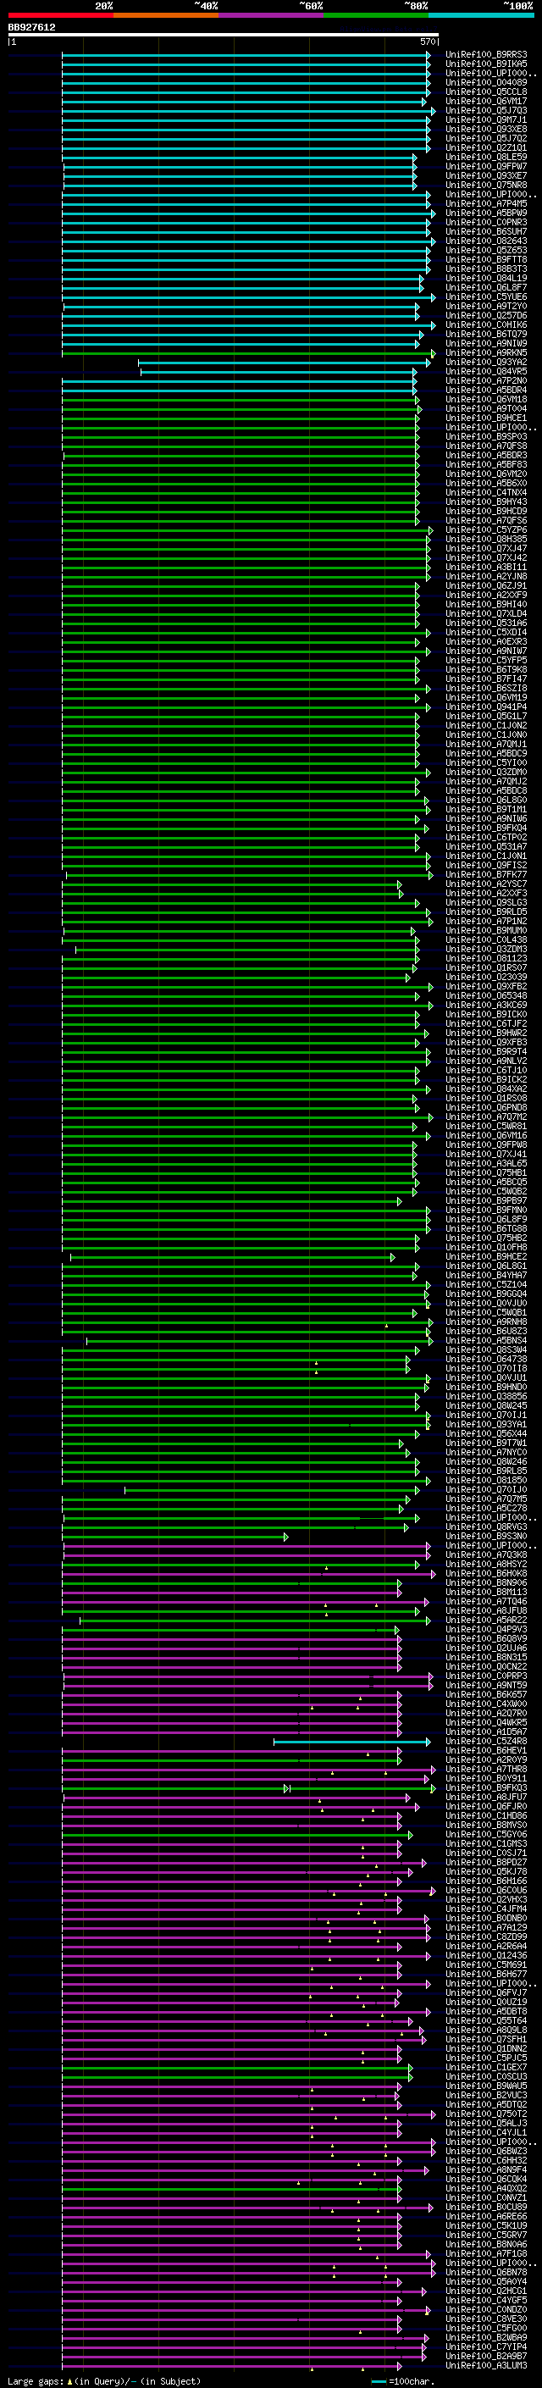Click the UniRef100_Q93XE8 label
The image size is (542, 2388).
(x=486, y=129)
